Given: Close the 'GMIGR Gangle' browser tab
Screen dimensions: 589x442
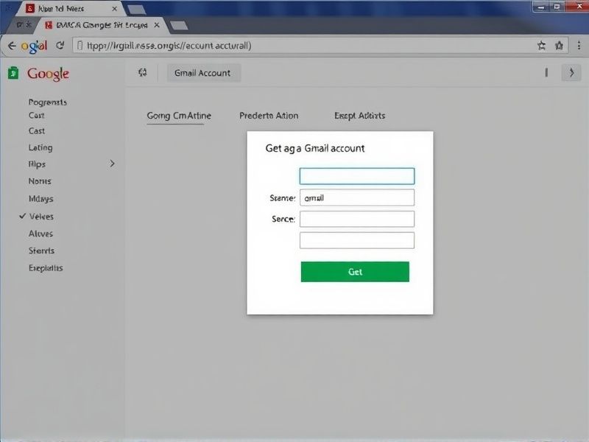Looking at the screenshot, I should tap(157, 25).
